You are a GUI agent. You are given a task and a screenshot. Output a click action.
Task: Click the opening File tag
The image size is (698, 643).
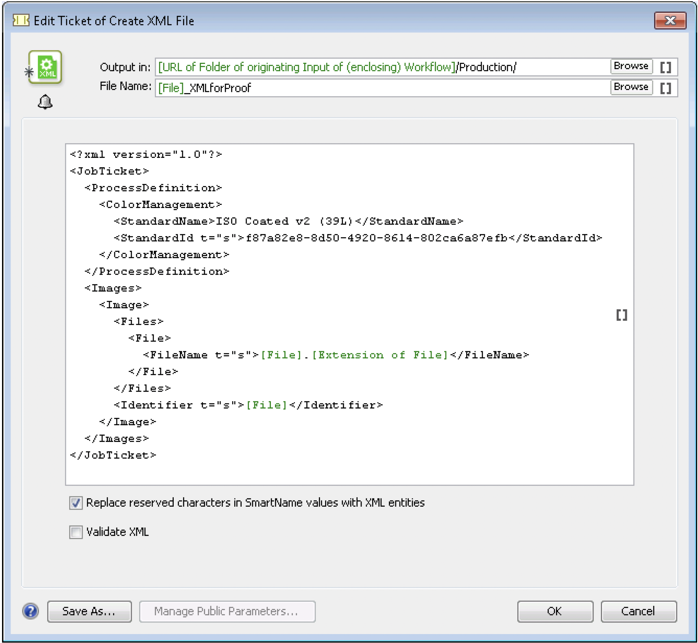coord(150,338)
